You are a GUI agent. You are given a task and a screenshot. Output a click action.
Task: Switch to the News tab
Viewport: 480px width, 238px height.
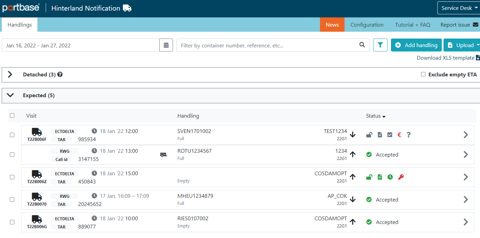(332, 25)
